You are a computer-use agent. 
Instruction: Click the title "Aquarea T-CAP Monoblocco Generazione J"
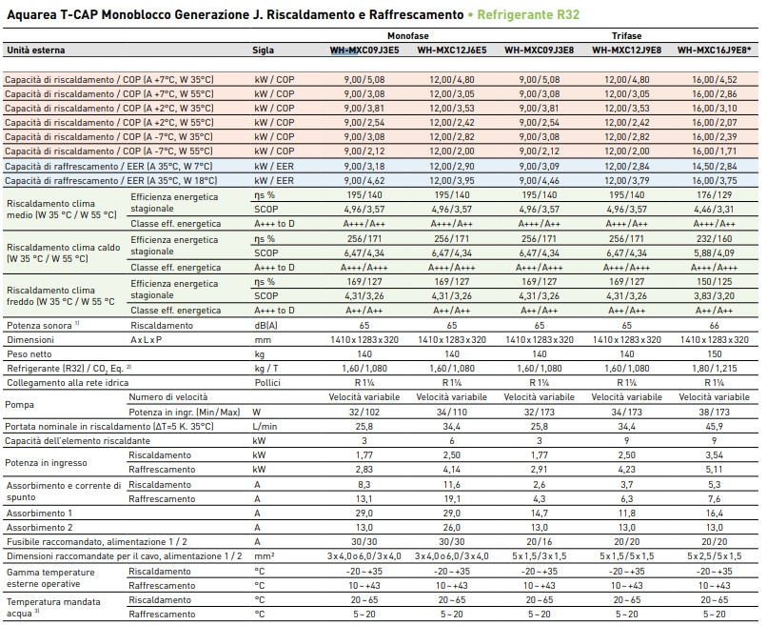(x=136, y=14)
